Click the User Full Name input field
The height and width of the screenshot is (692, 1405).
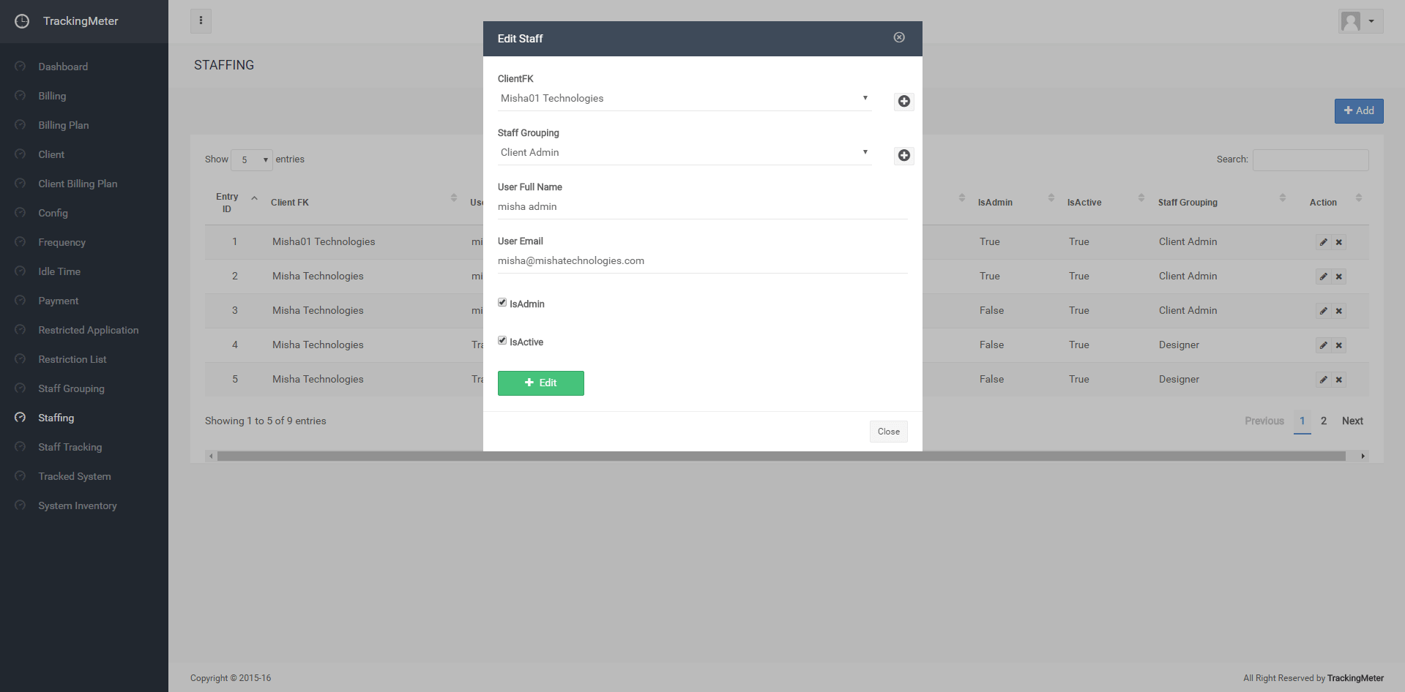702,207
